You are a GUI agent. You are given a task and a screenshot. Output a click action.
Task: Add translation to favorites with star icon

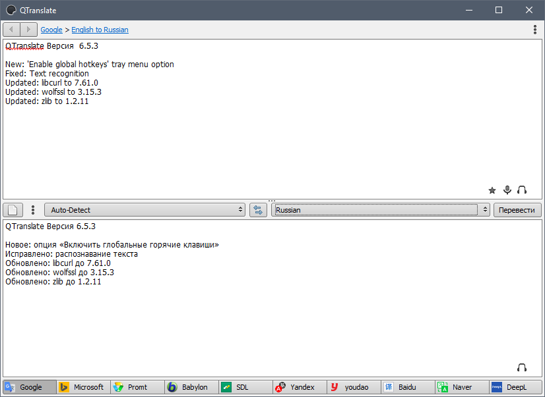[x=492, y=190]
